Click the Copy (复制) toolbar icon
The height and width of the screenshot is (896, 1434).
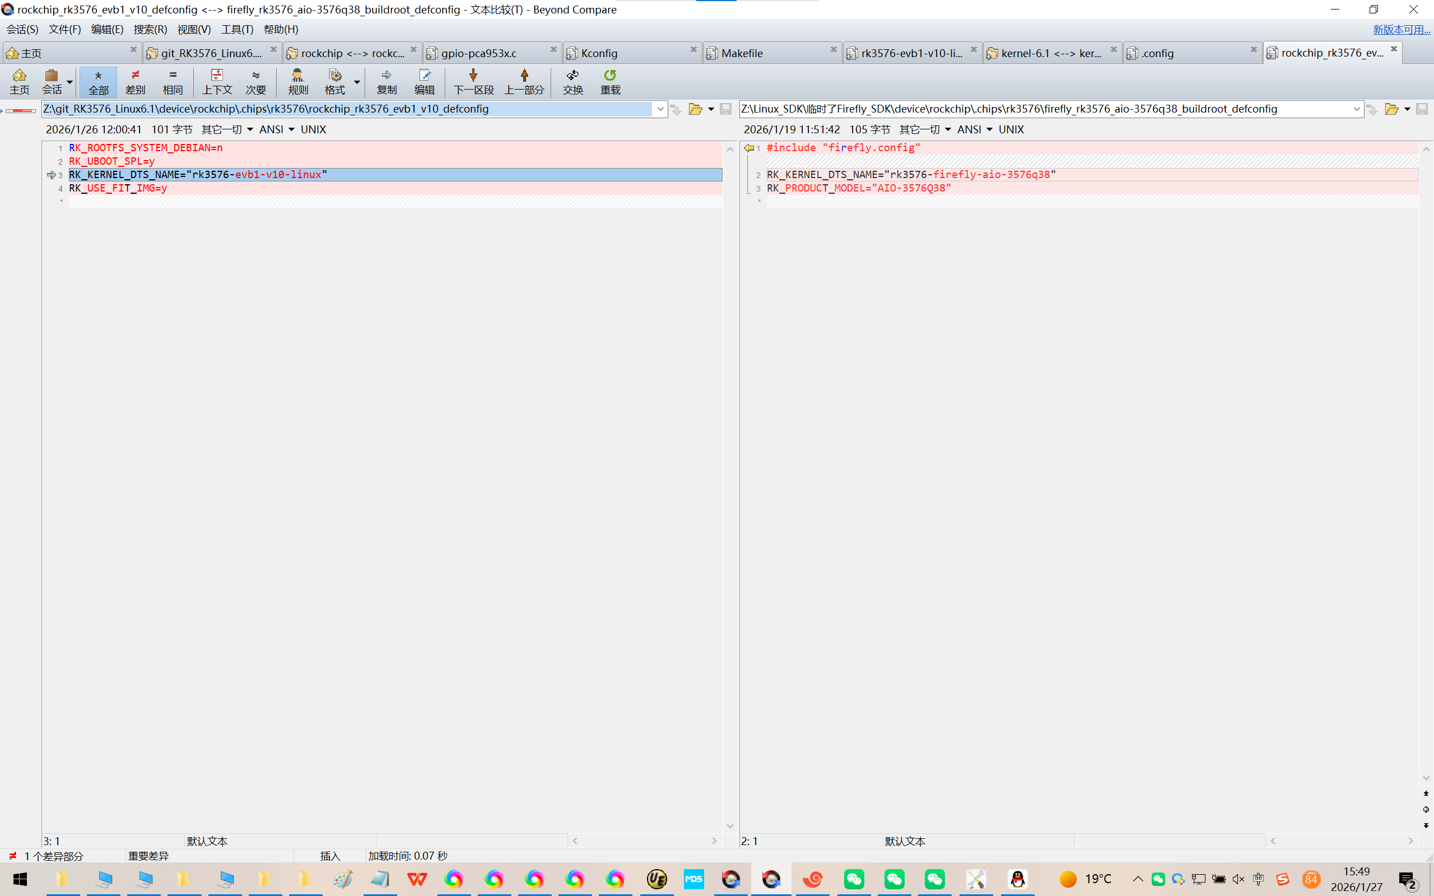tap(387, 81)
